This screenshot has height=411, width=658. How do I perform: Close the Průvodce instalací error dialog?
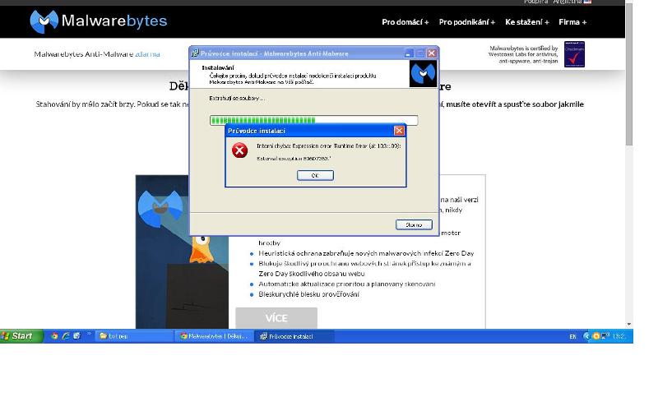point(399,131)
